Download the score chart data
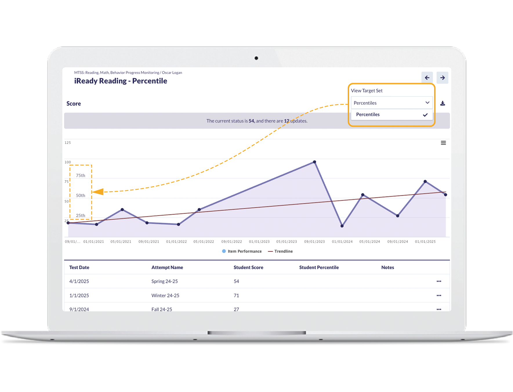 point(443,103)
